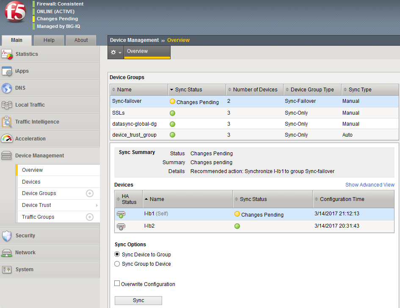Open Show Advanced View link

tap(370, 185)
